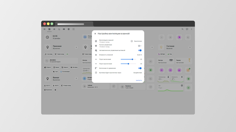
Task: Click the Без звука chip
Action: pos(74,67)
